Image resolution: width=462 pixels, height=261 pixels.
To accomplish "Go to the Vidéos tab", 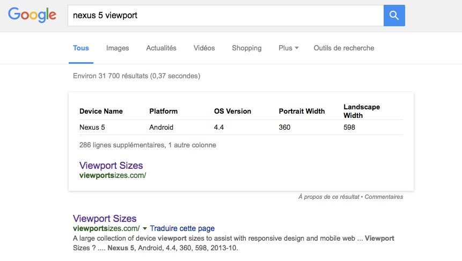I will click(x=204, y=48).
